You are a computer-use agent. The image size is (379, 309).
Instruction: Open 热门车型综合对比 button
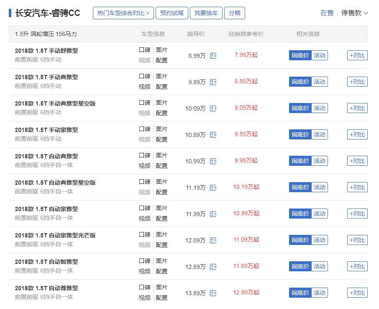(123, 13)
